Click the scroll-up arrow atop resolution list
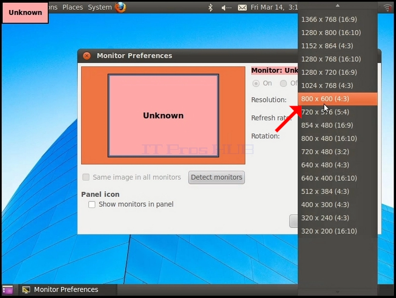The height and width of the screenshot is (298, 396). coord(338,5)
